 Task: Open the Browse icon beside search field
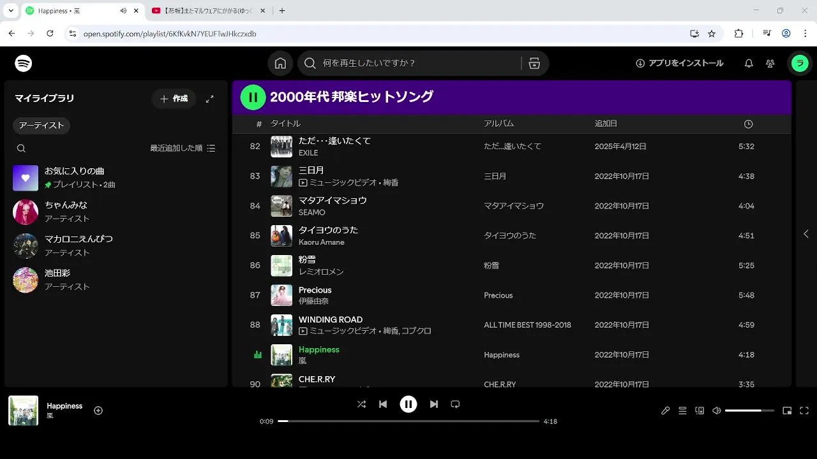click(x=535, y=63)
